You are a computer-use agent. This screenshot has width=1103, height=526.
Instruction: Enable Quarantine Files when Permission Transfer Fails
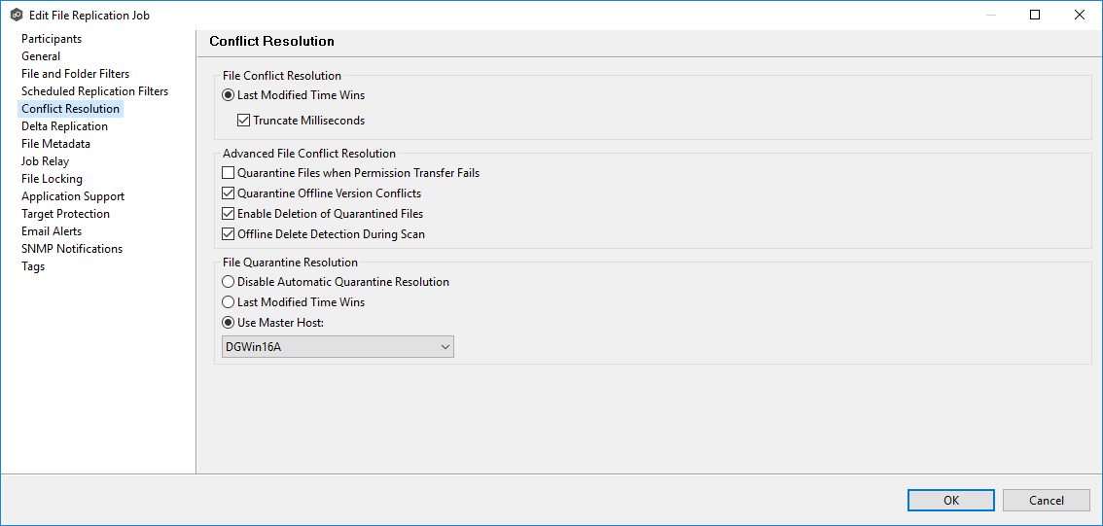click(229, 173)
